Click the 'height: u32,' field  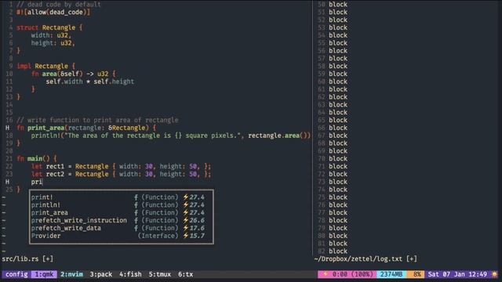point(53,43)
